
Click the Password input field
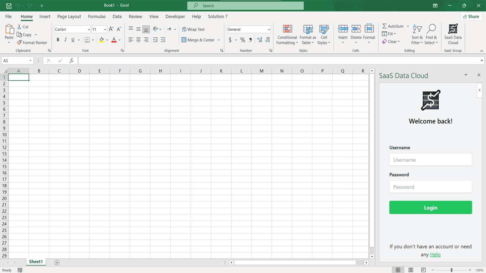click(x=430, y=187)
